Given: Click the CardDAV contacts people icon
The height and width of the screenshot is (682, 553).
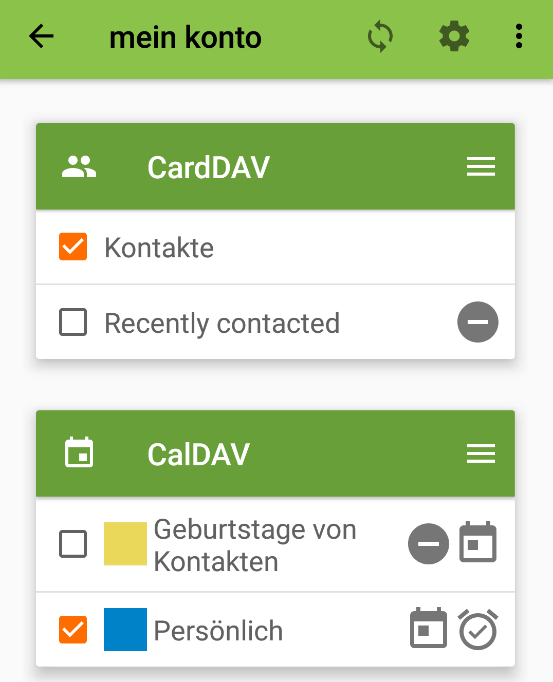Looking at the screenshot, I should click(x=79, y=167).
